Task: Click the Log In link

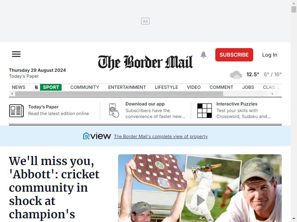Action: (270, 55)
